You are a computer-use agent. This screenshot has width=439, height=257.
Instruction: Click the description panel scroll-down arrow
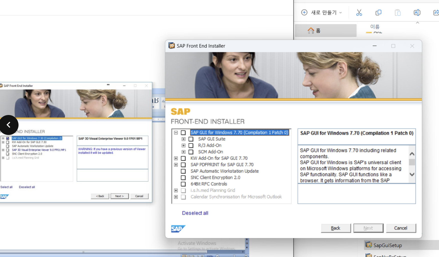[412, 174]
